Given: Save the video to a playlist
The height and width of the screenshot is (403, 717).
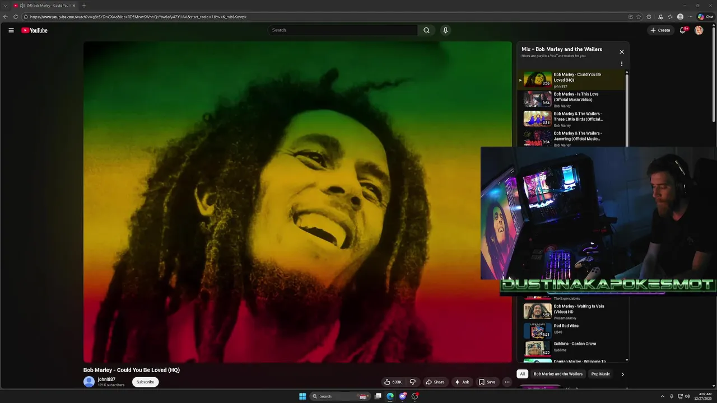Looking at the screenshot, I should click(487, 382).
